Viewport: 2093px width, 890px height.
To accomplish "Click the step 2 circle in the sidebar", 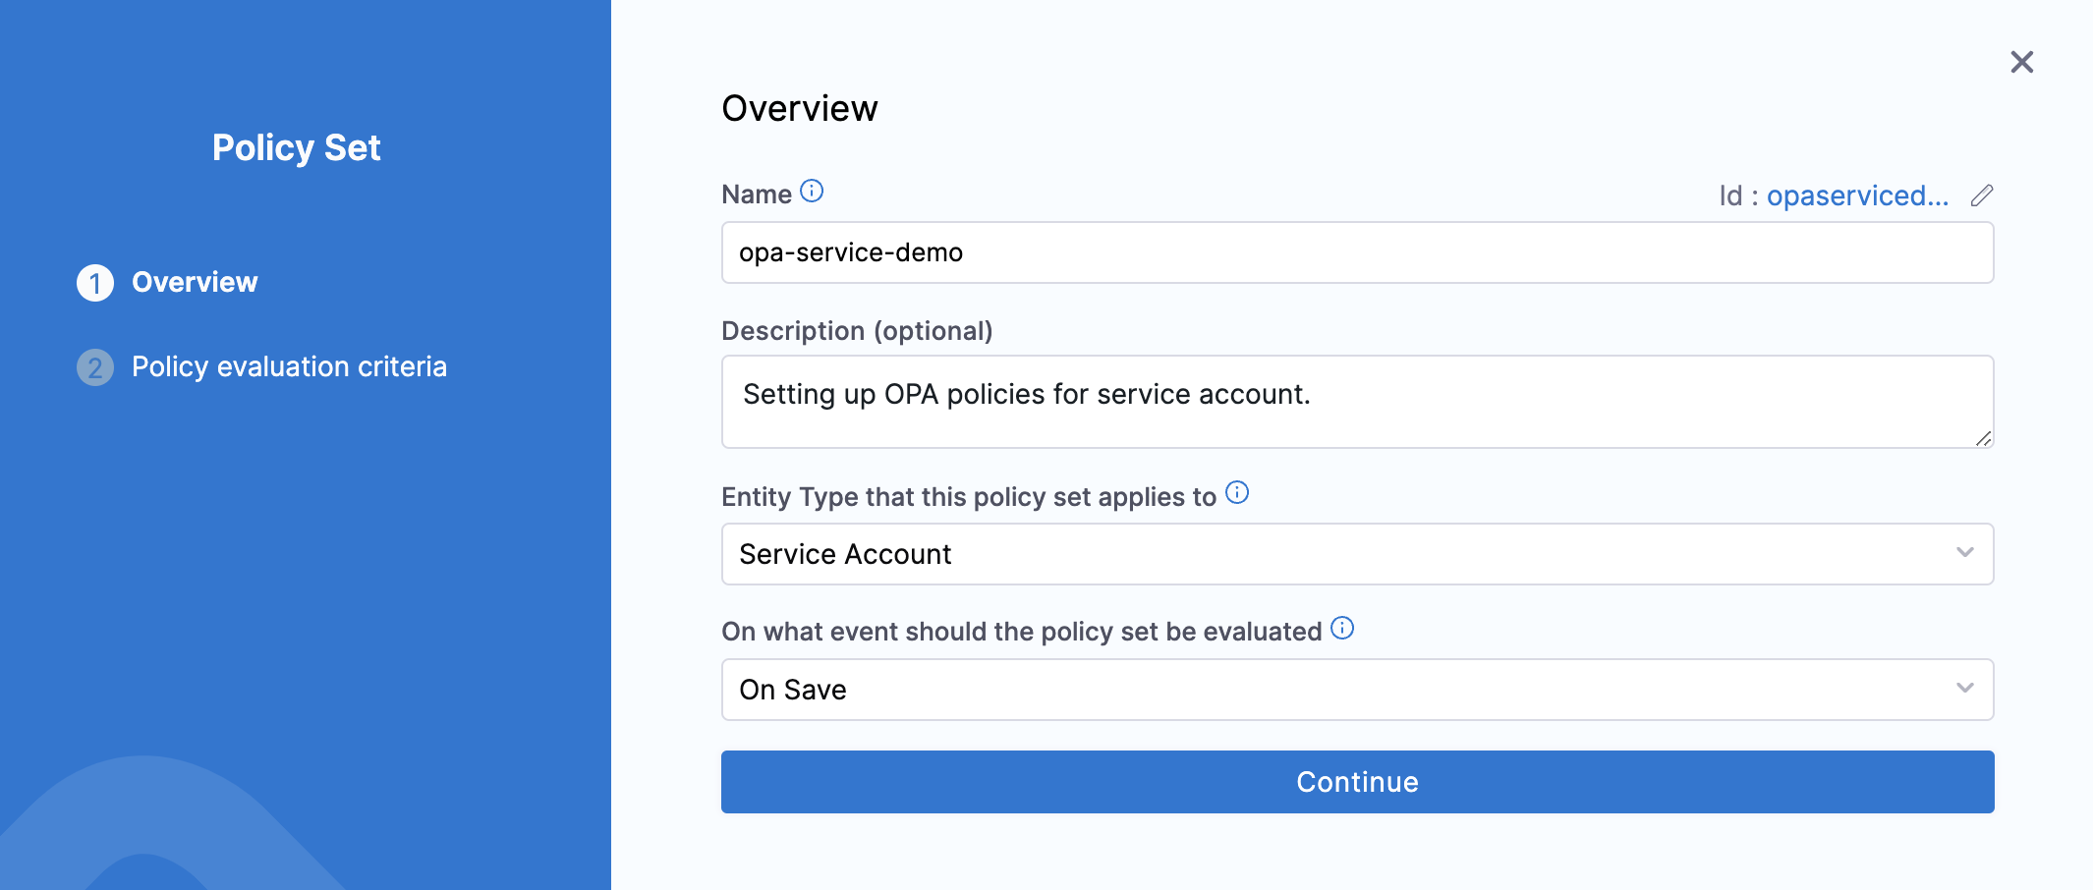I will pos(95,366).
